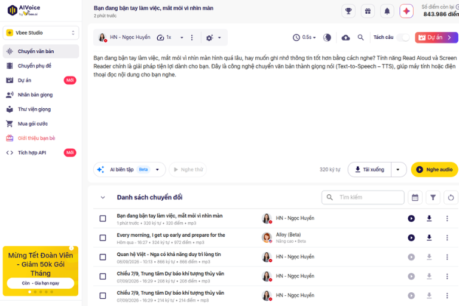This screenshot has height=306, width=459.
Task: Play the 'Every morning, I get up early' audio
Action: point(411,238)
